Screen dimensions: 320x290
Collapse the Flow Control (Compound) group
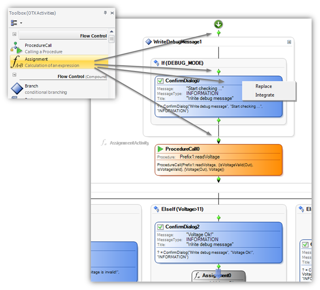[14, 75]
